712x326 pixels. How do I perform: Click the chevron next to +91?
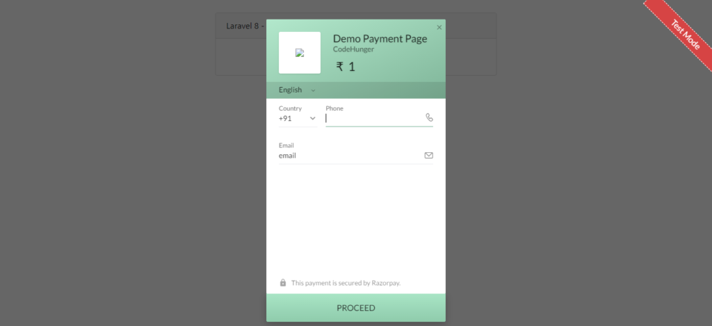(x=312, y=118)
